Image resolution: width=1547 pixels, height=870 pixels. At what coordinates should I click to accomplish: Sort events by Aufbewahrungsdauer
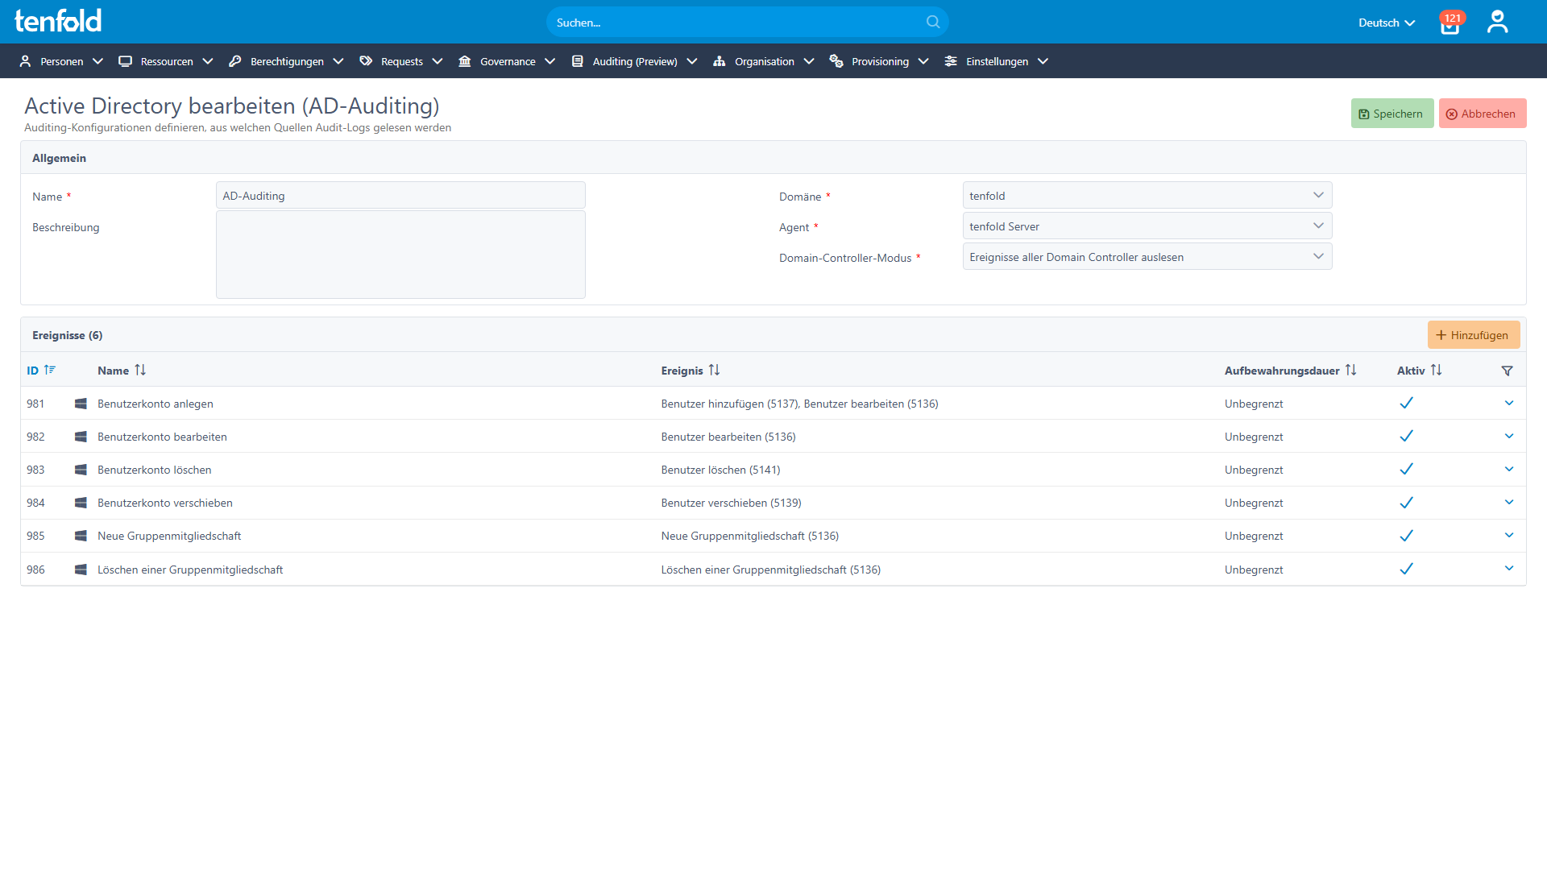click(1352, 370)
